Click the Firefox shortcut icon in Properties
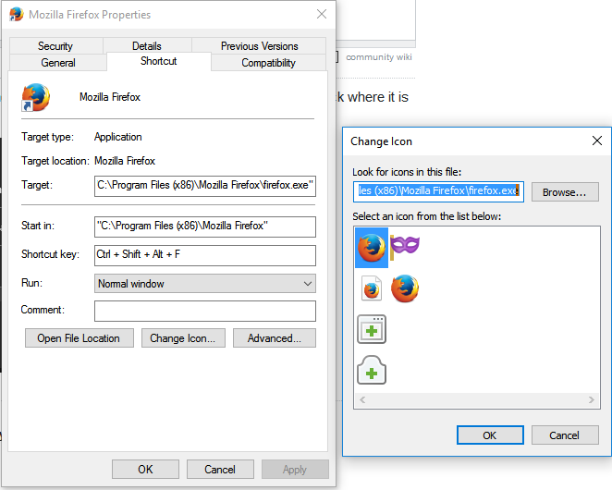 click(x=35, y=97)
